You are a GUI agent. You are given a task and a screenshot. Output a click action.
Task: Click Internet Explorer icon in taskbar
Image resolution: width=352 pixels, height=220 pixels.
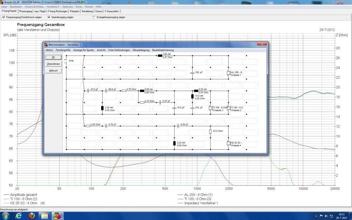pyautogui.click(x=18, y=215)
